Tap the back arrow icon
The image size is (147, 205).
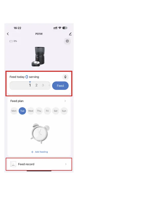(x=8, y=34)
